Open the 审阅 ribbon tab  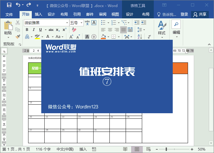(x=103, y=14)
